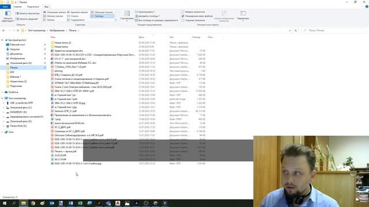The height and width of the screenshot is (207, 369).
Task: Click the Back navigation arrow
Action: tap(3, 30)
